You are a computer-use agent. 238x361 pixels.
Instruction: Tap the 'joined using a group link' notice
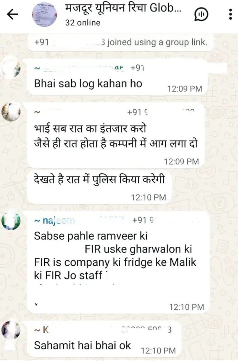point(121,42)
